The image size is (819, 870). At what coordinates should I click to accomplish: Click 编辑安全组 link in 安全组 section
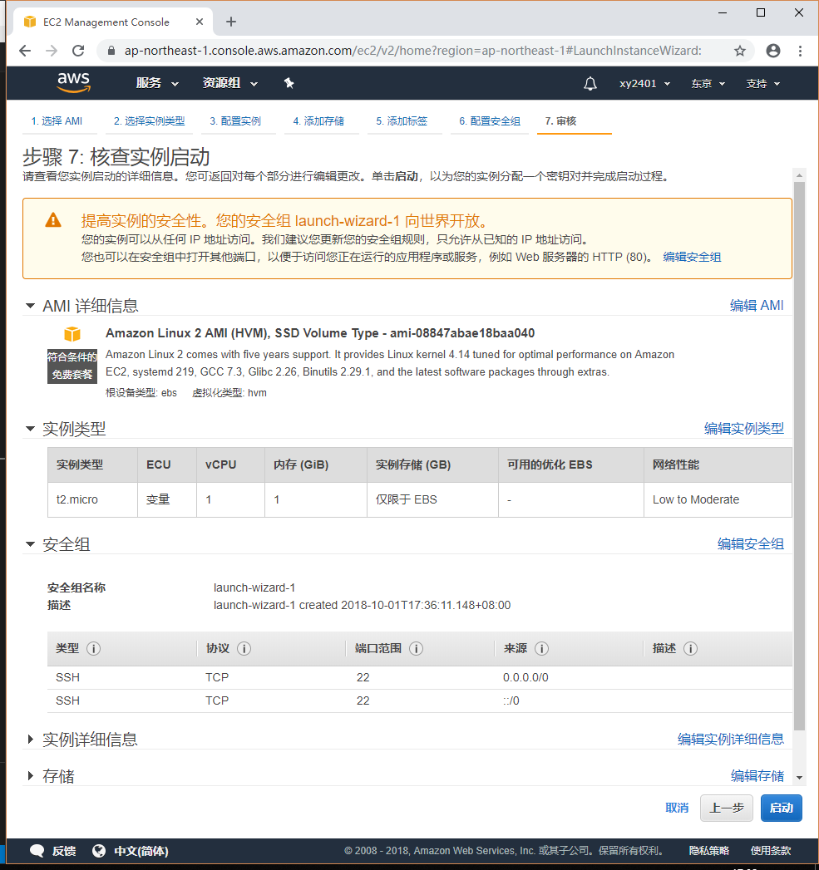[750, 543]
